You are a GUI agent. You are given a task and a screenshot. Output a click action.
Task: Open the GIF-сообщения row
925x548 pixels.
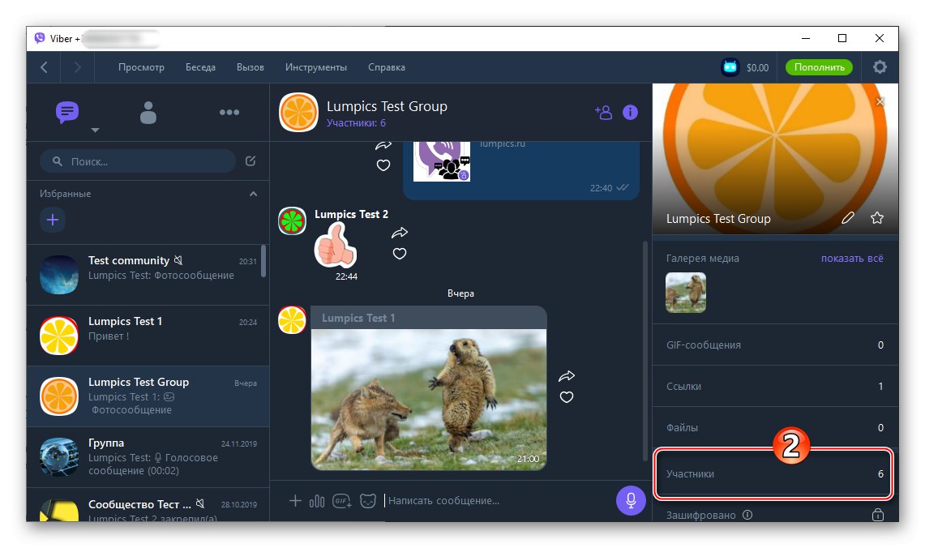click(775, 345)
